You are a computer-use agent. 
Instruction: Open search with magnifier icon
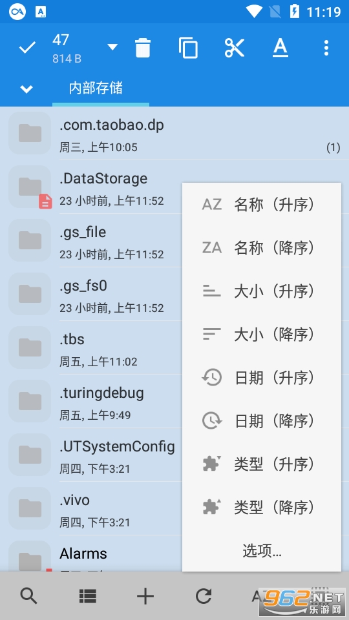[x=29, y=595]
